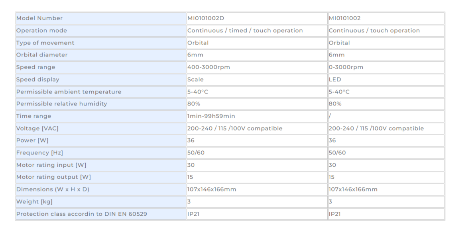
Task: Select the 400-3000rpm speed range value
Action: 257,67
